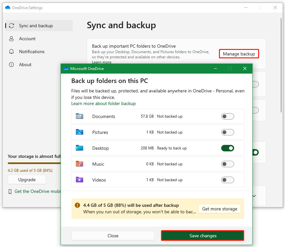
Task: Click Get more storage
Action: click(x=219, y=209)
